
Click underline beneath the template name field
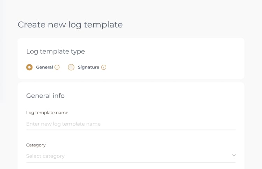tap(131, 130)
